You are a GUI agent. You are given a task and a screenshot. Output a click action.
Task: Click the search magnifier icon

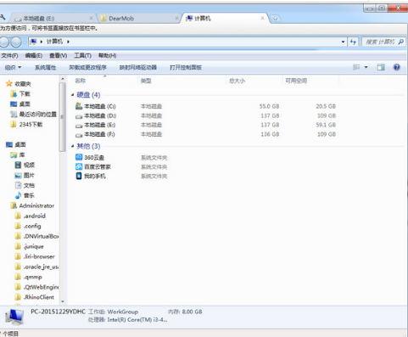pyautogui.click(x=400, y=42)
